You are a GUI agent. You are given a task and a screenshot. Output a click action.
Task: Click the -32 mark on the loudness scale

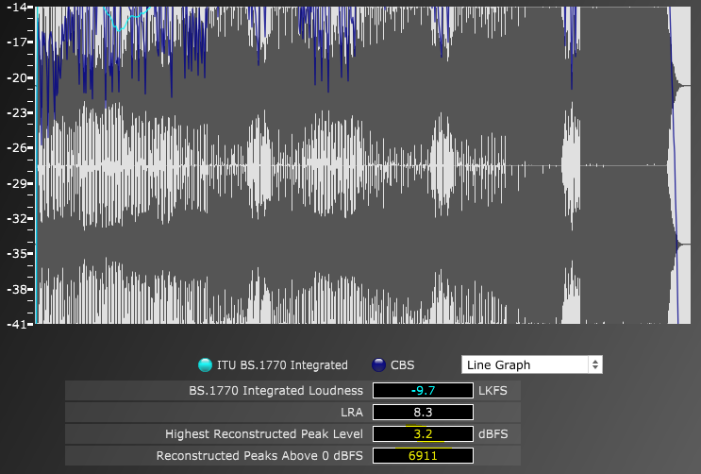tap(17, 218)
